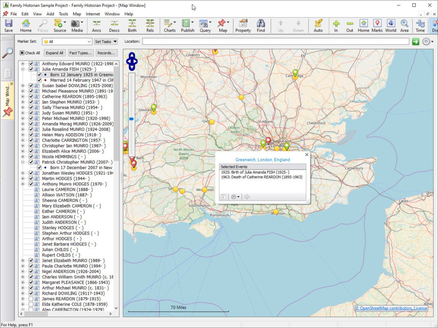Expand the Michael Pleasance MUNRO tree node
438x328 pixels.
23,91
